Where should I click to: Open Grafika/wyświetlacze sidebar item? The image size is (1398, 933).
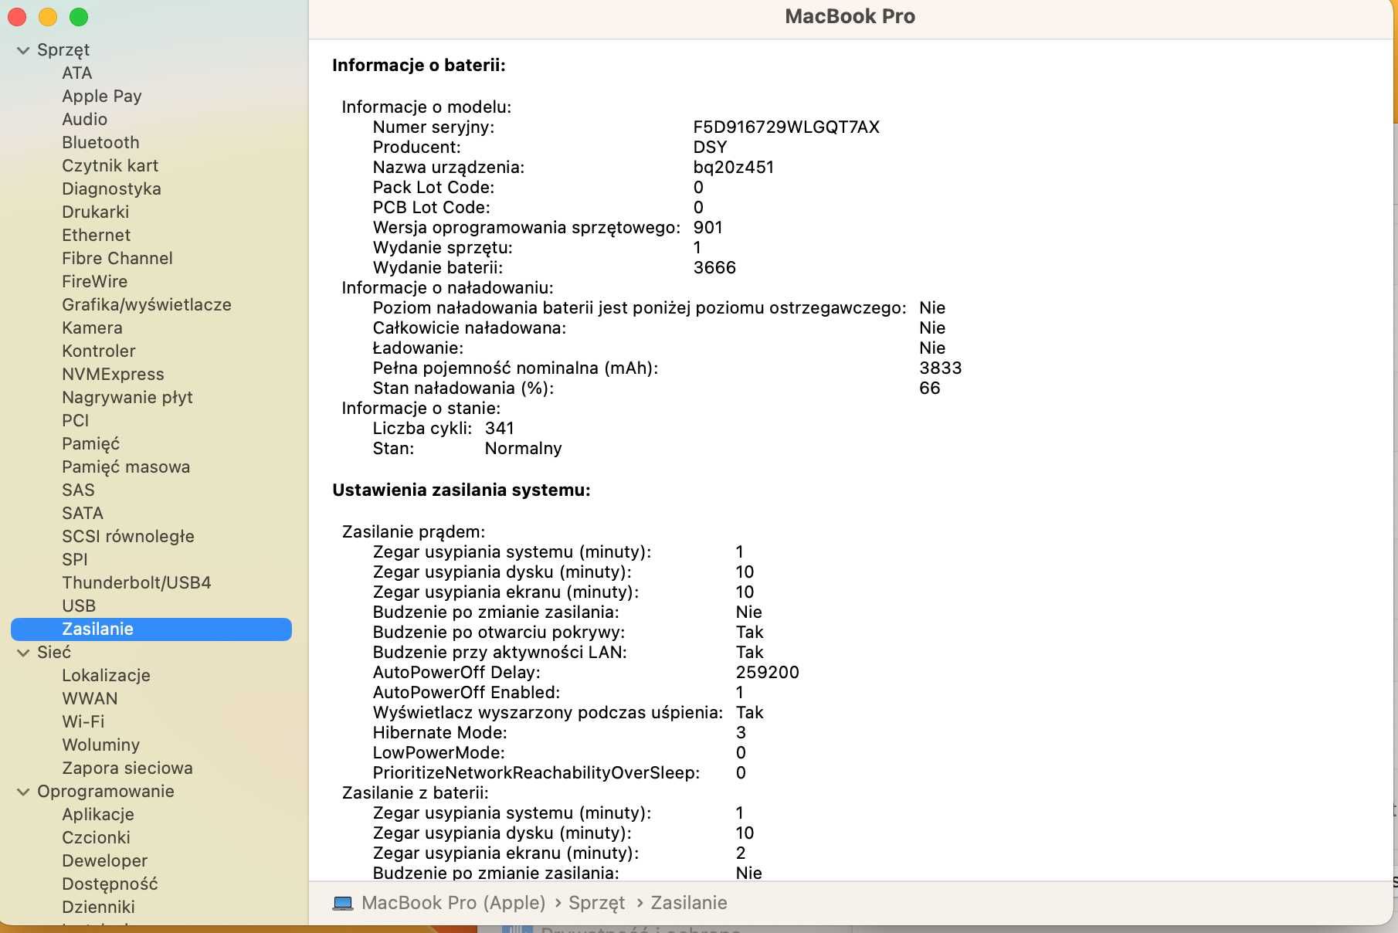point(147,304)
